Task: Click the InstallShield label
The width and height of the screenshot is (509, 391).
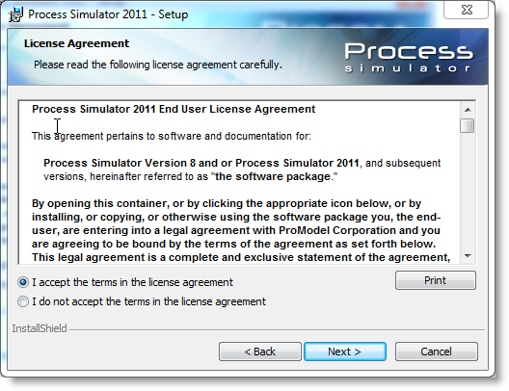Action: (x=40, y=328)
